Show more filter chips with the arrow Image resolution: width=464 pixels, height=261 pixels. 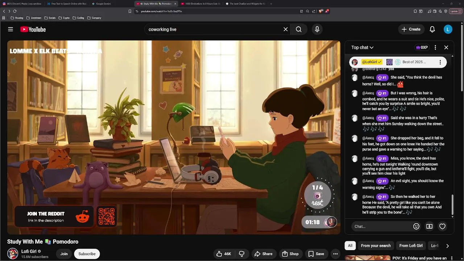click(447, 246)
